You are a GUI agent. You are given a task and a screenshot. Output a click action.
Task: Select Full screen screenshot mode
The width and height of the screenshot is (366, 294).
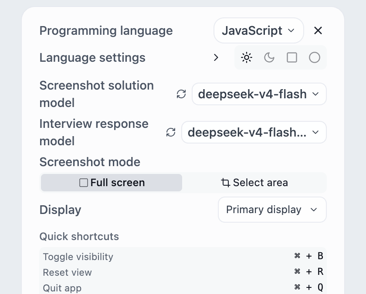112,183
